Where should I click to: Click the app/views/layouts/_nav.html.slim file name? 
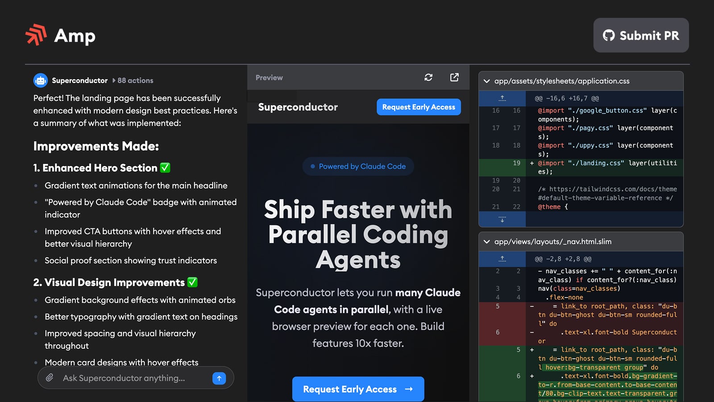(x=553, y=242)
